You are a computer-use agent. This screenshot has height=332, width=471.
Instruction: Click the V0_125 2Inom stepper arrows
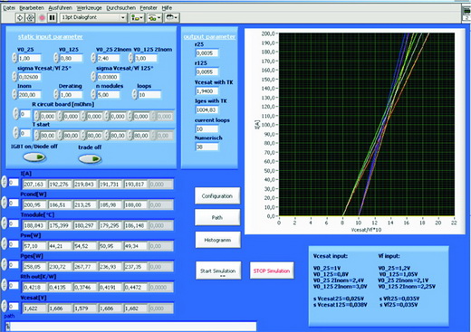click(x=130, y=58)
